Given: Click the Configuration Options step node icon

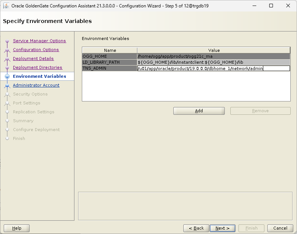Looking at the screenshot, I should [7, 50].
